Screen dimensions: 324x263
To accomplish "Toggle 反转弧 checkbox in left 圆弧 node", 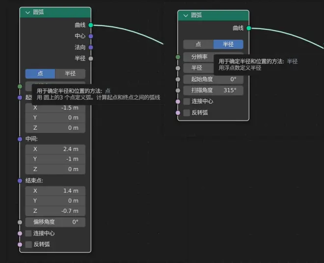I will tap(28, 244).
